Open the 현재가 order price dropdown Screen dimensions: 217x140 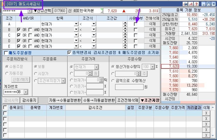point(96,67)
